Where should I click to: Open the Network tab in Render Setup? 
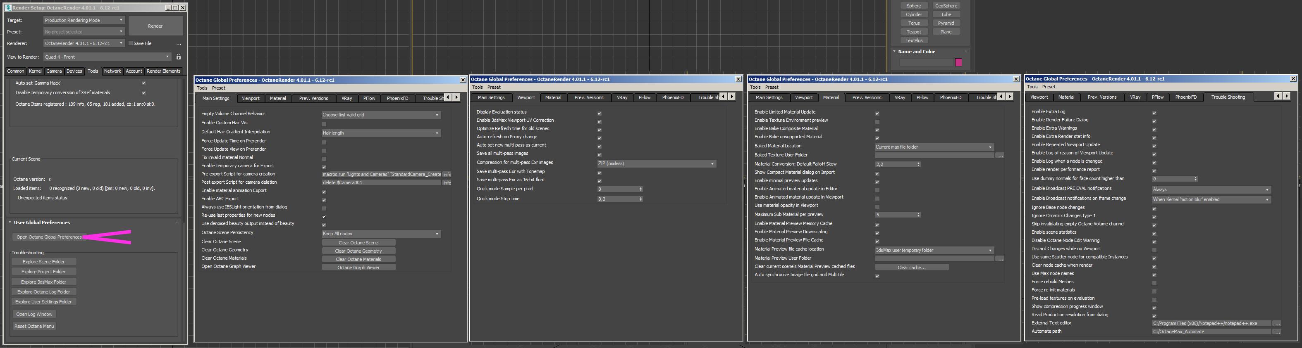coord(112,71)
